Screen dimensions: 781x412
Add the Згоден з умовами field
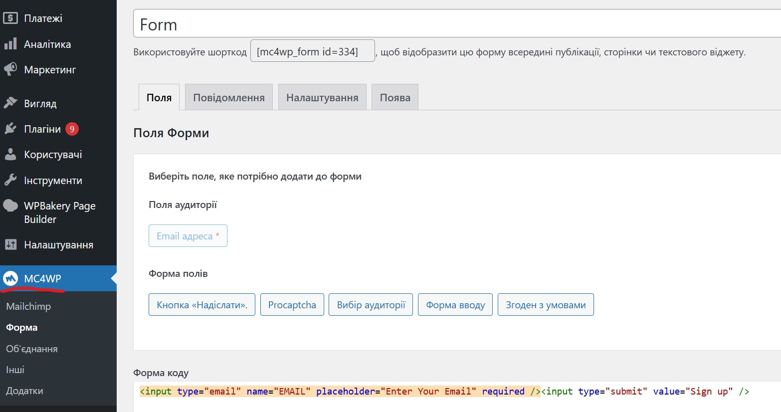(x=546, y=305)
